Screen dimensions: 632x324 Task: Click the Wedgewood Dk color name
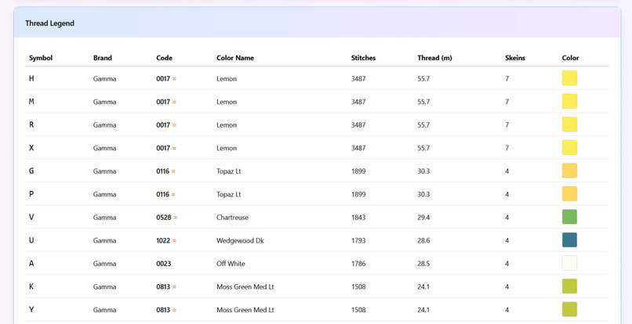[x=240, y=241]
